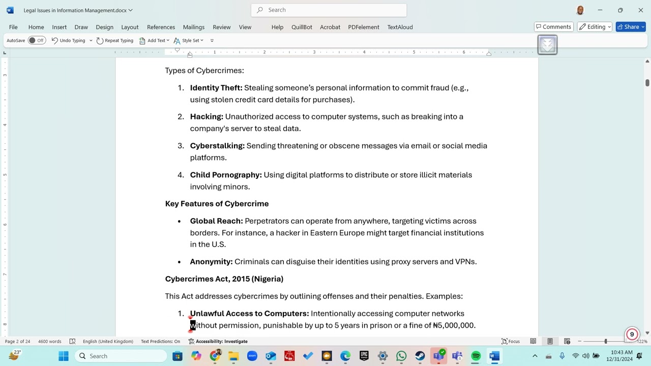Click the vertical scrollbar thumb
The height and width of the screenshot is (366, 651).
point(647,83)
